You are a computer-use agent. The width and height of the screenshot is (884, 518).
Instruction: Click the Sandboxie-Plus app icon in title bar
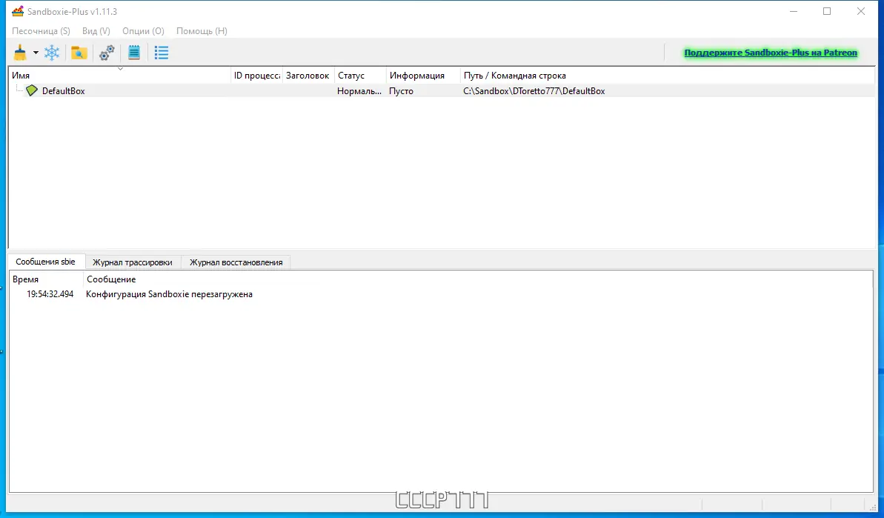pos(18,11)
